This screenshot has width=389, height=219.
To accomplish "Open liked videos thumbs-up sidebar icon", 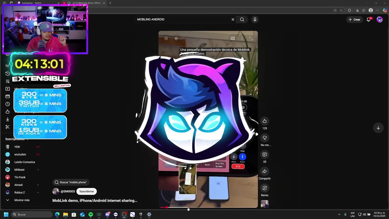I will pos(8,112).
